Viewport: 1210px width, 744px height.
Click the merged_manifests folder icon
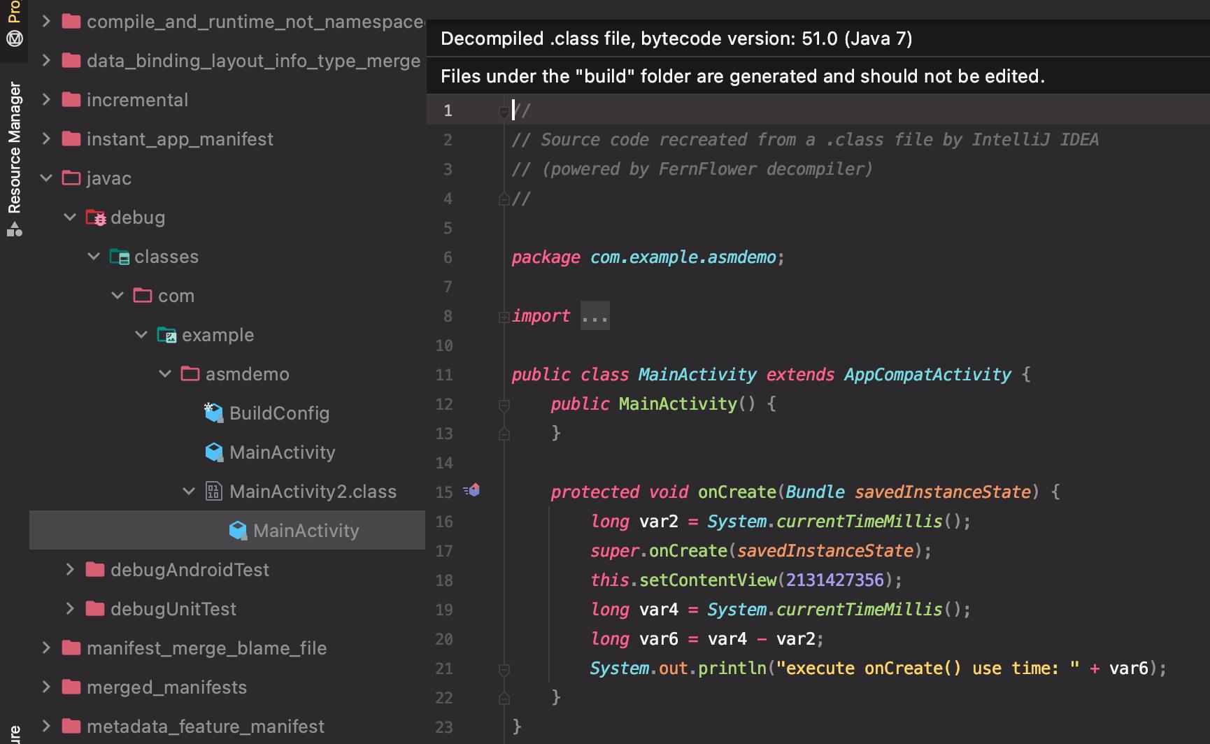tap(71, 687)
